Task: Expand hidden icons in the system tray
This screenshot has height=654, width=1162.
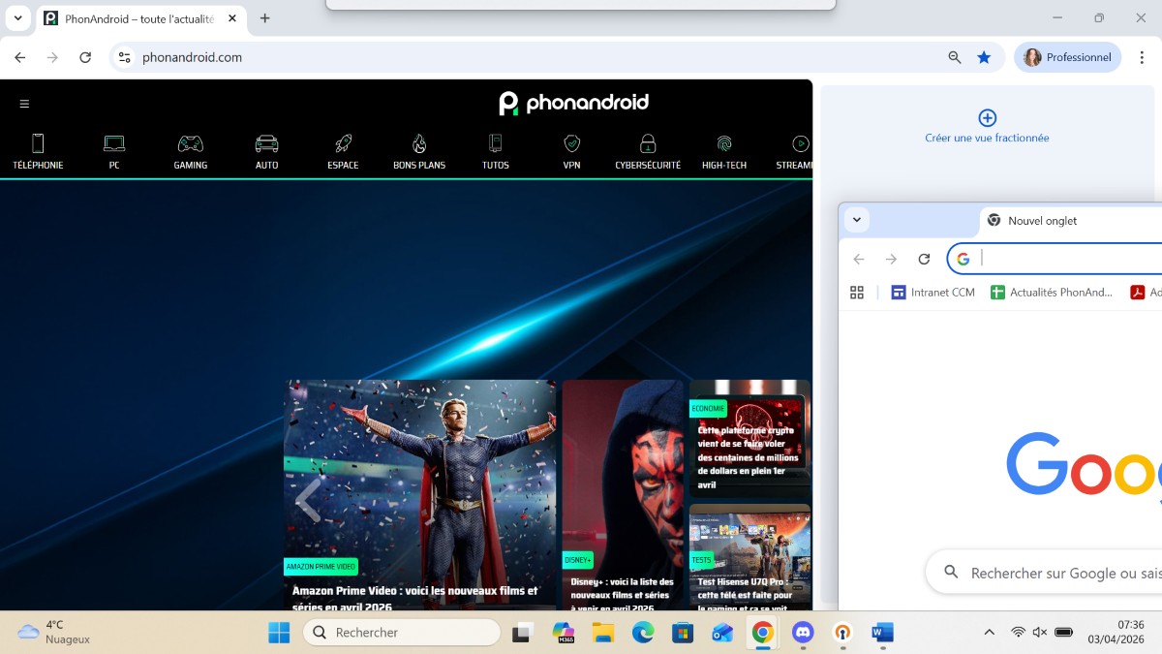Action: point(989,632)
